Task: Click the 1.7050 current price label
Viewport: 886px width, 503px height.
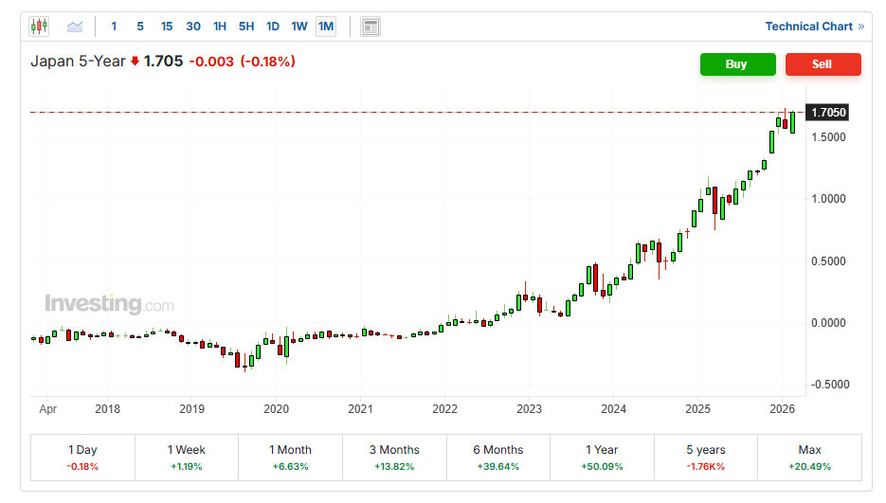Action: [827, 113]
